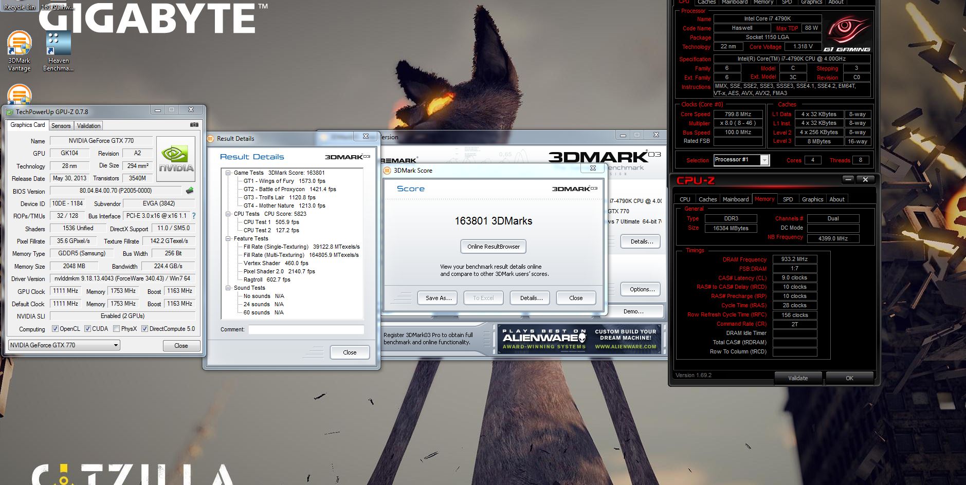
Task: Collapse the Sound Tests tree node
Action: [228, 288]
